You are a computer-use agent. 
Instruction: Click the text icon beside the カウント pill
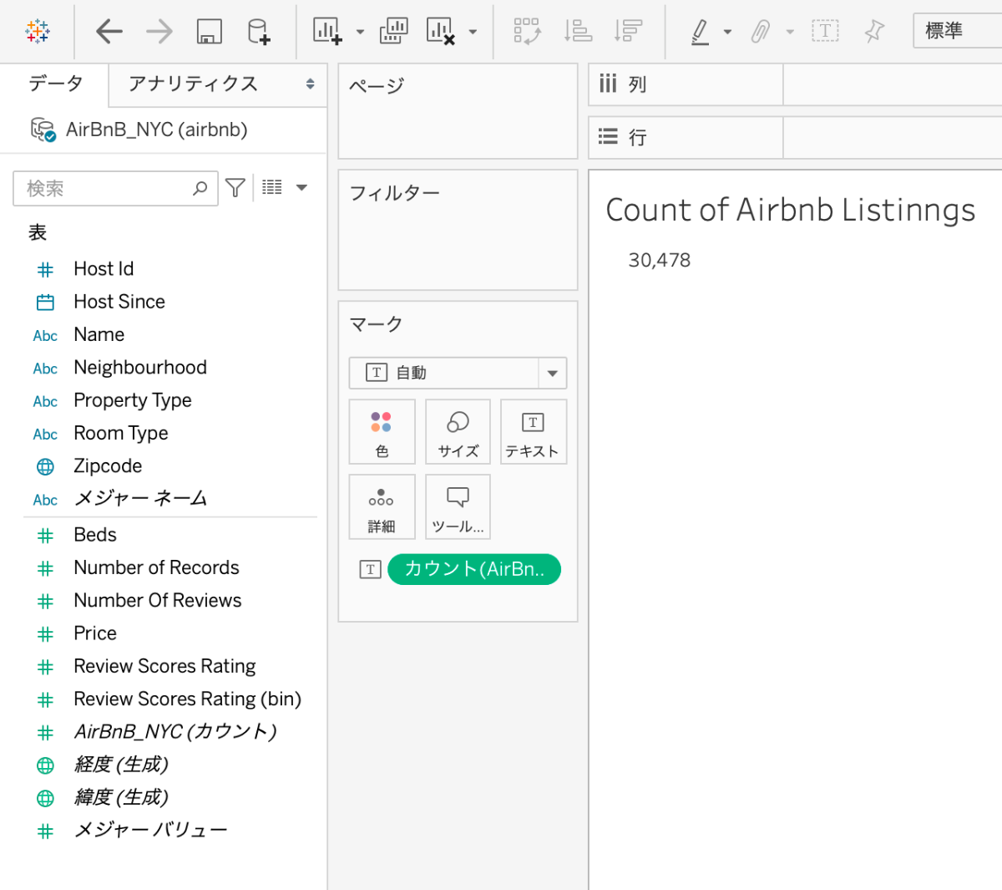coord(370,569)
